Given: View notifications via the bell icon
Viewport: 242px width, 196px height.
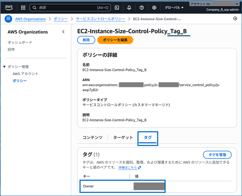Looking at the screenshot, I should point(129,7).
